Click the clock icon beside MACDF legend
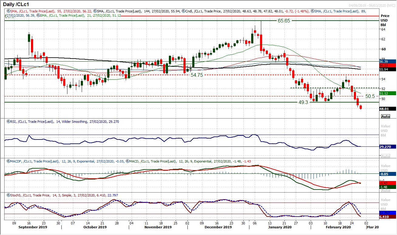397x235 pixels. click(x=8, y=161)
